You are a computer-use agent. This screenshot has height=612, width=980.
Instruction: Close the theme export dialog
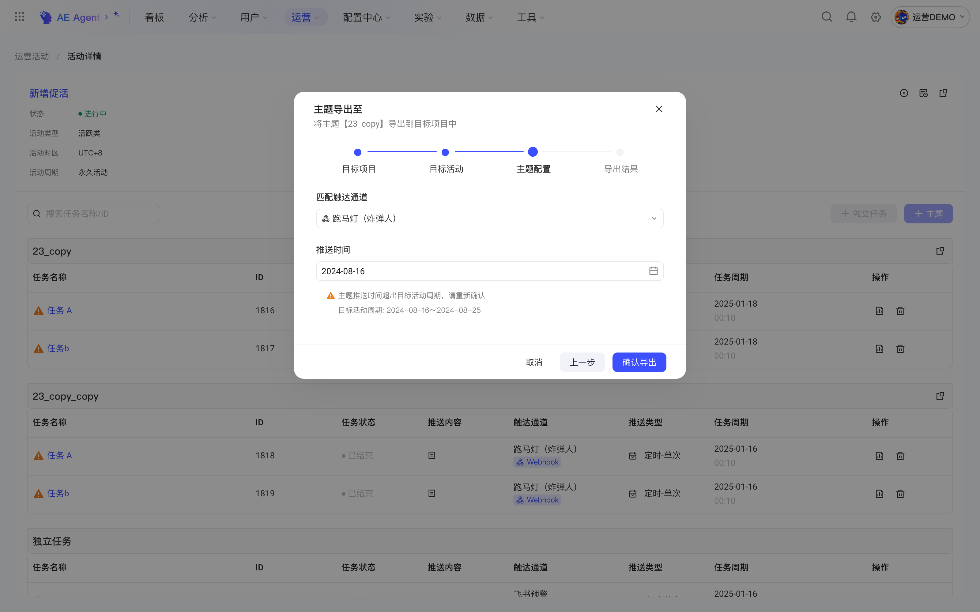tap(659, 109)
